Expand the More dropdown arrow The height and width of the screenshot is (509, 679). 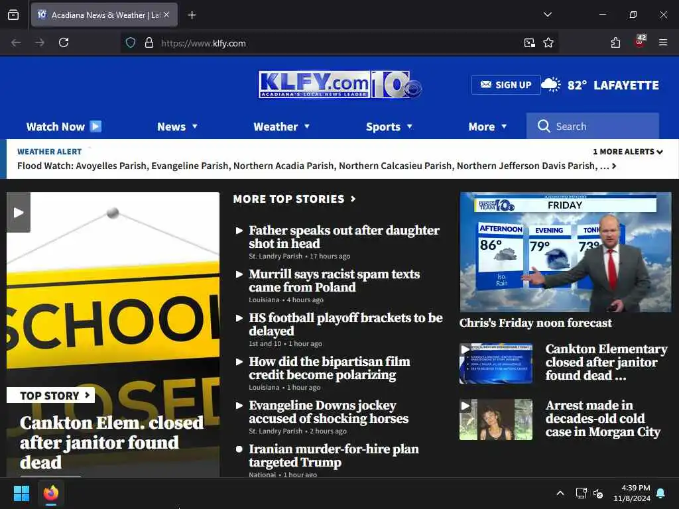504,127
